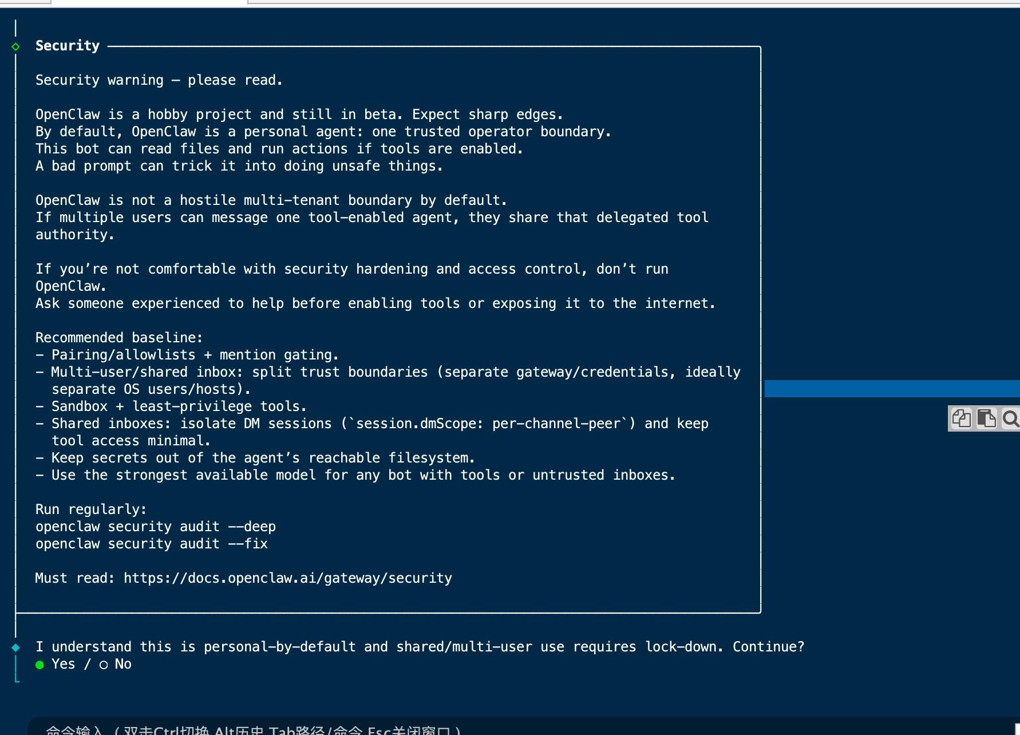Click the 'openclaw security audit --fix' command
The image size is (1020, 735).
tap(151, 544)
